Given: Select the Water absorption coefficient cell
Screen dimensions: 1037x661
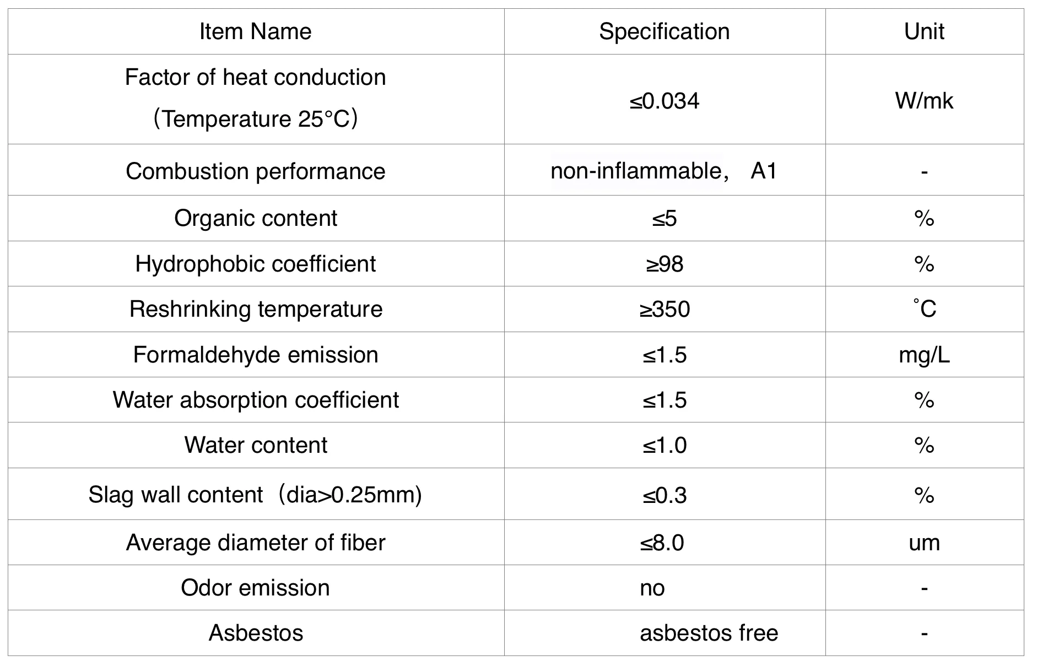Looking at the screenshot, I should point(255,400).
